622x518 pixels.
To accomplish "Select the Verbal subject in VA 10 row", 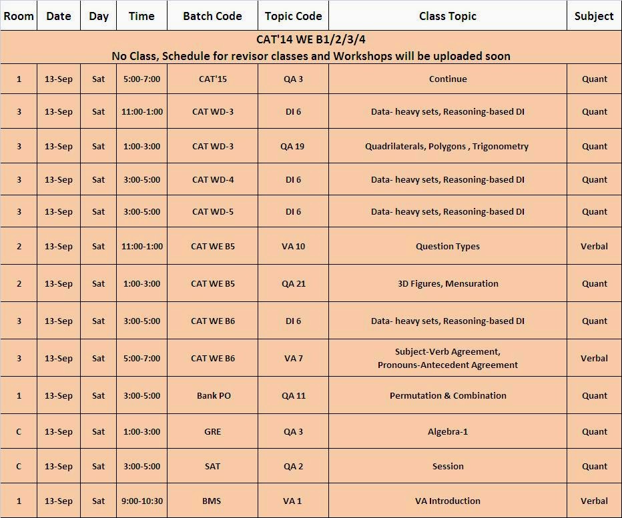I will (594, 246).
